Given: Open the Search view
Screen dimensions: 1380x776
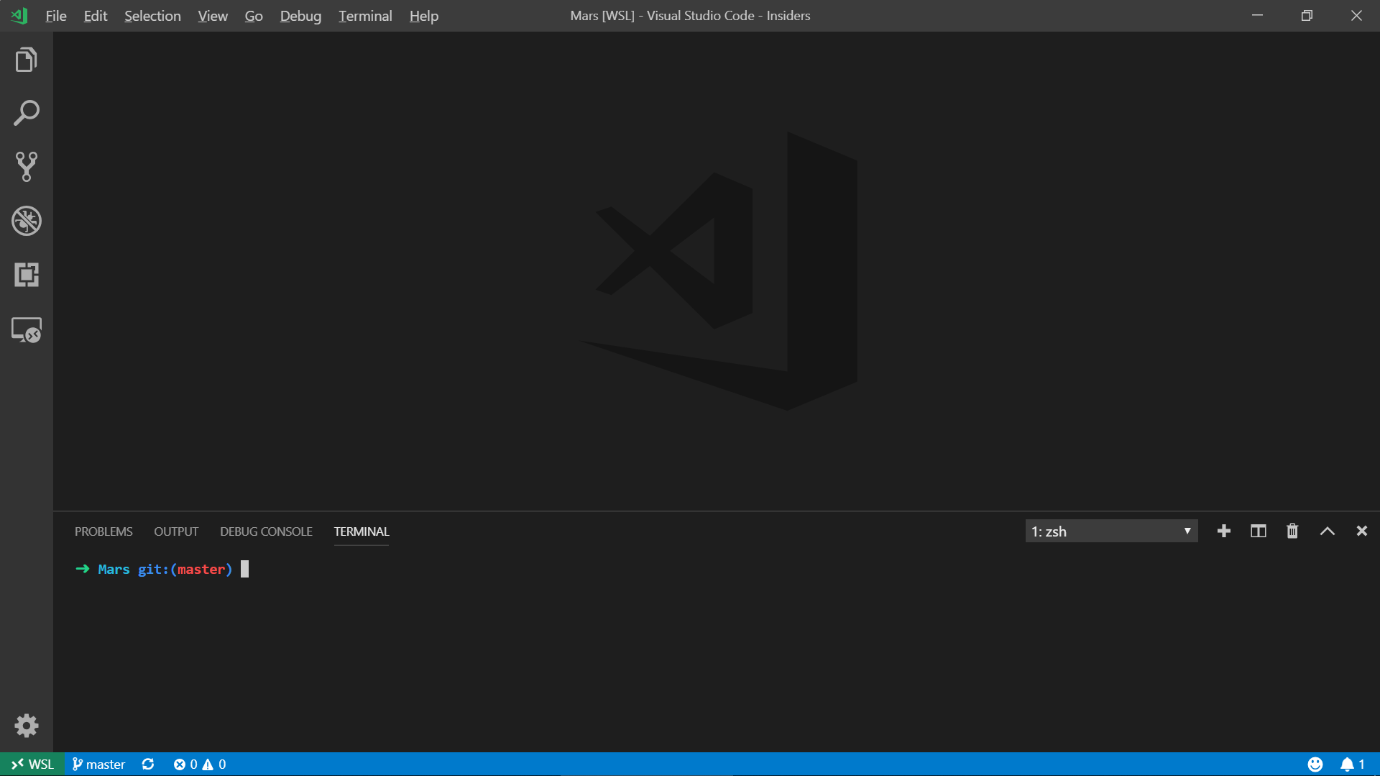Looking at the screenshot, I should click(27, 114).
